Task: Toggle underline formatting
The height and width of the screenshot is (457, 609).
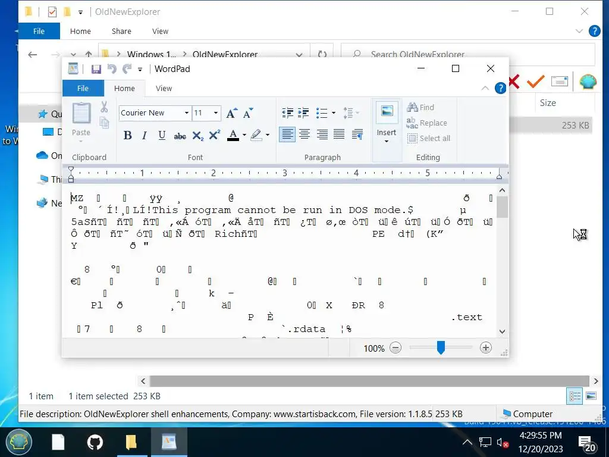Action: [x=162, y=135]
